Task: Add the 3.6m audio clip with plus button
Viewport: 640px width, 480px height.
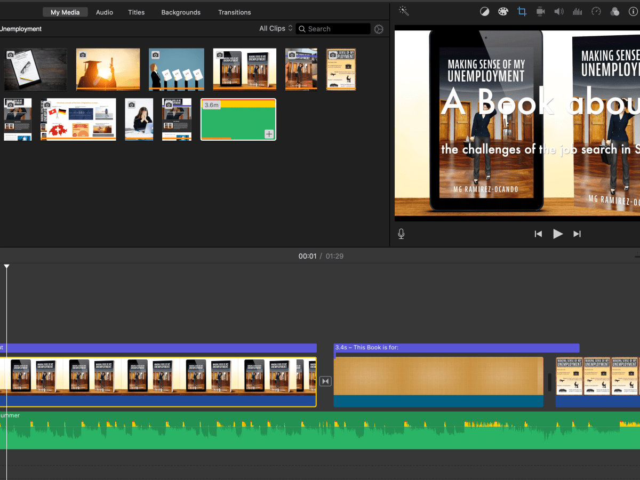Action: (x=269, y=134)
